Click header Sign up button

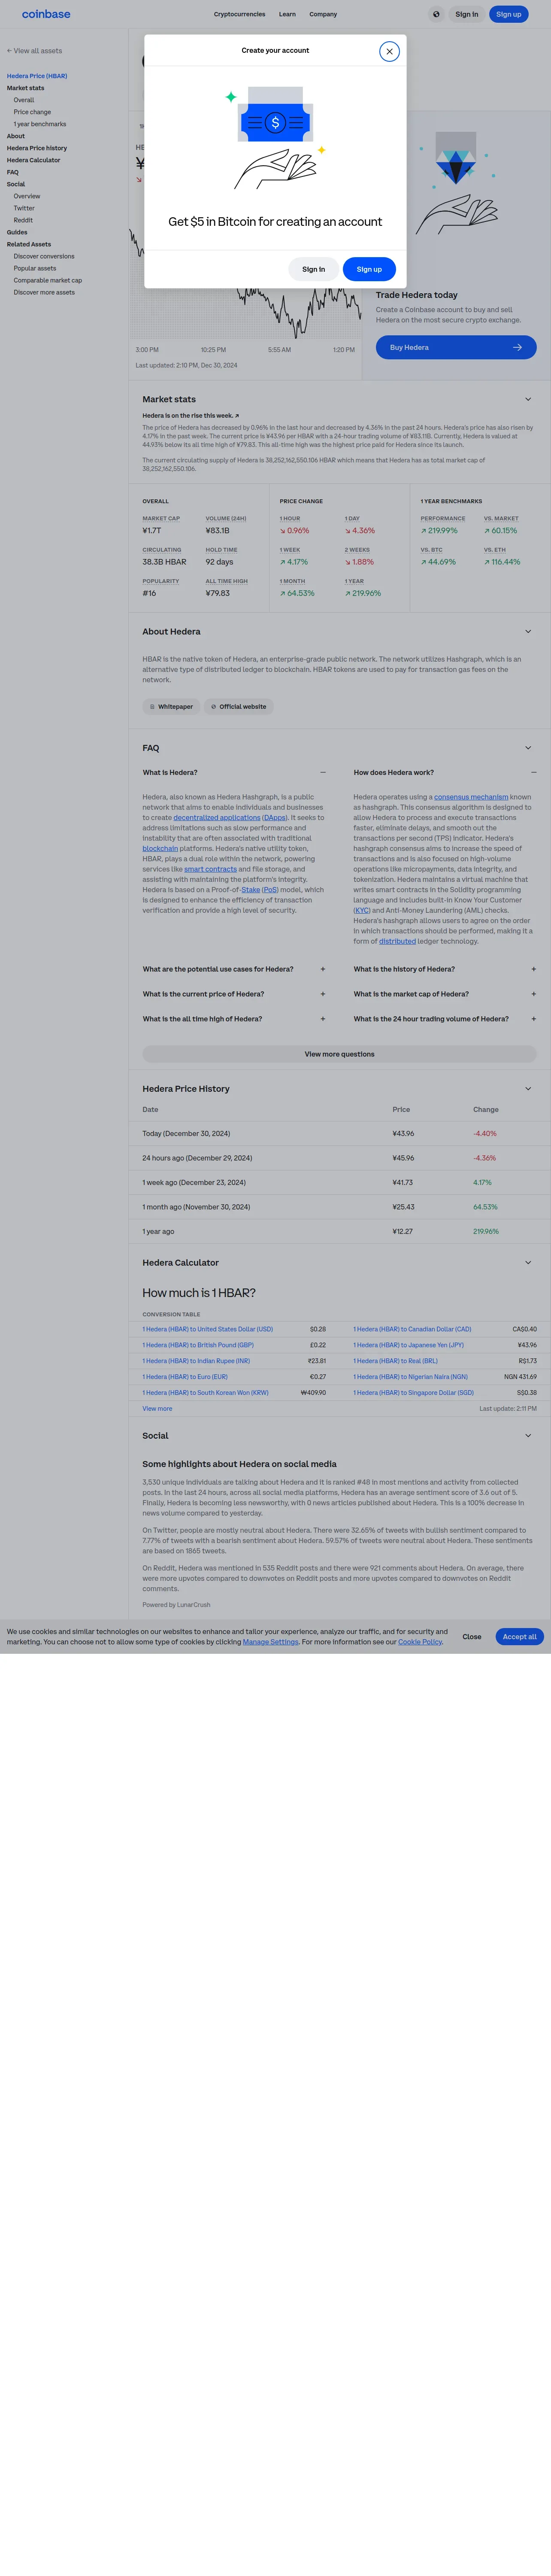(508, 14)
